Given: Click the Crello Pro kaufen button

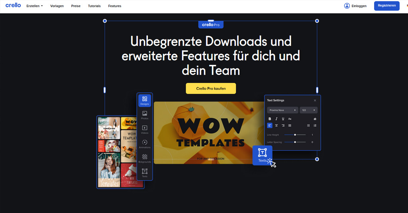Looking at the screenshot, I should coord(211,88).
